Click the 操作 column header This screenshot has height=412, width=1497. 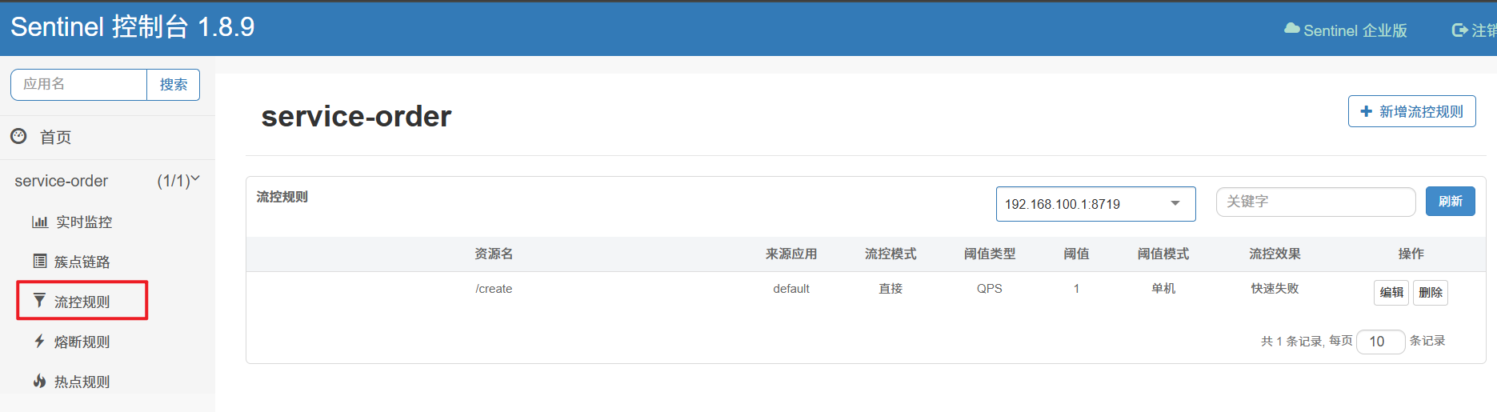pos(1411,254)
